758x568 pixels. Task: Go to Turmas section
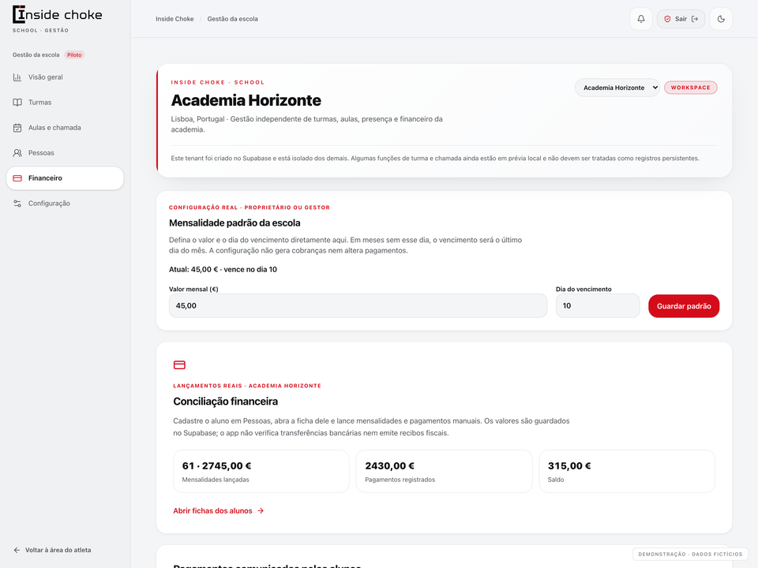(x=65, y=103)
